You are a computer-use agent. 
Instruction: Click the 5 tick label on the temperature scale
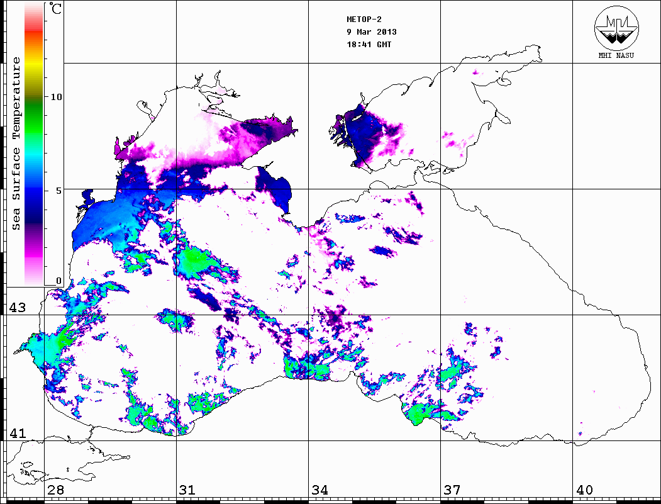(58, 189)
